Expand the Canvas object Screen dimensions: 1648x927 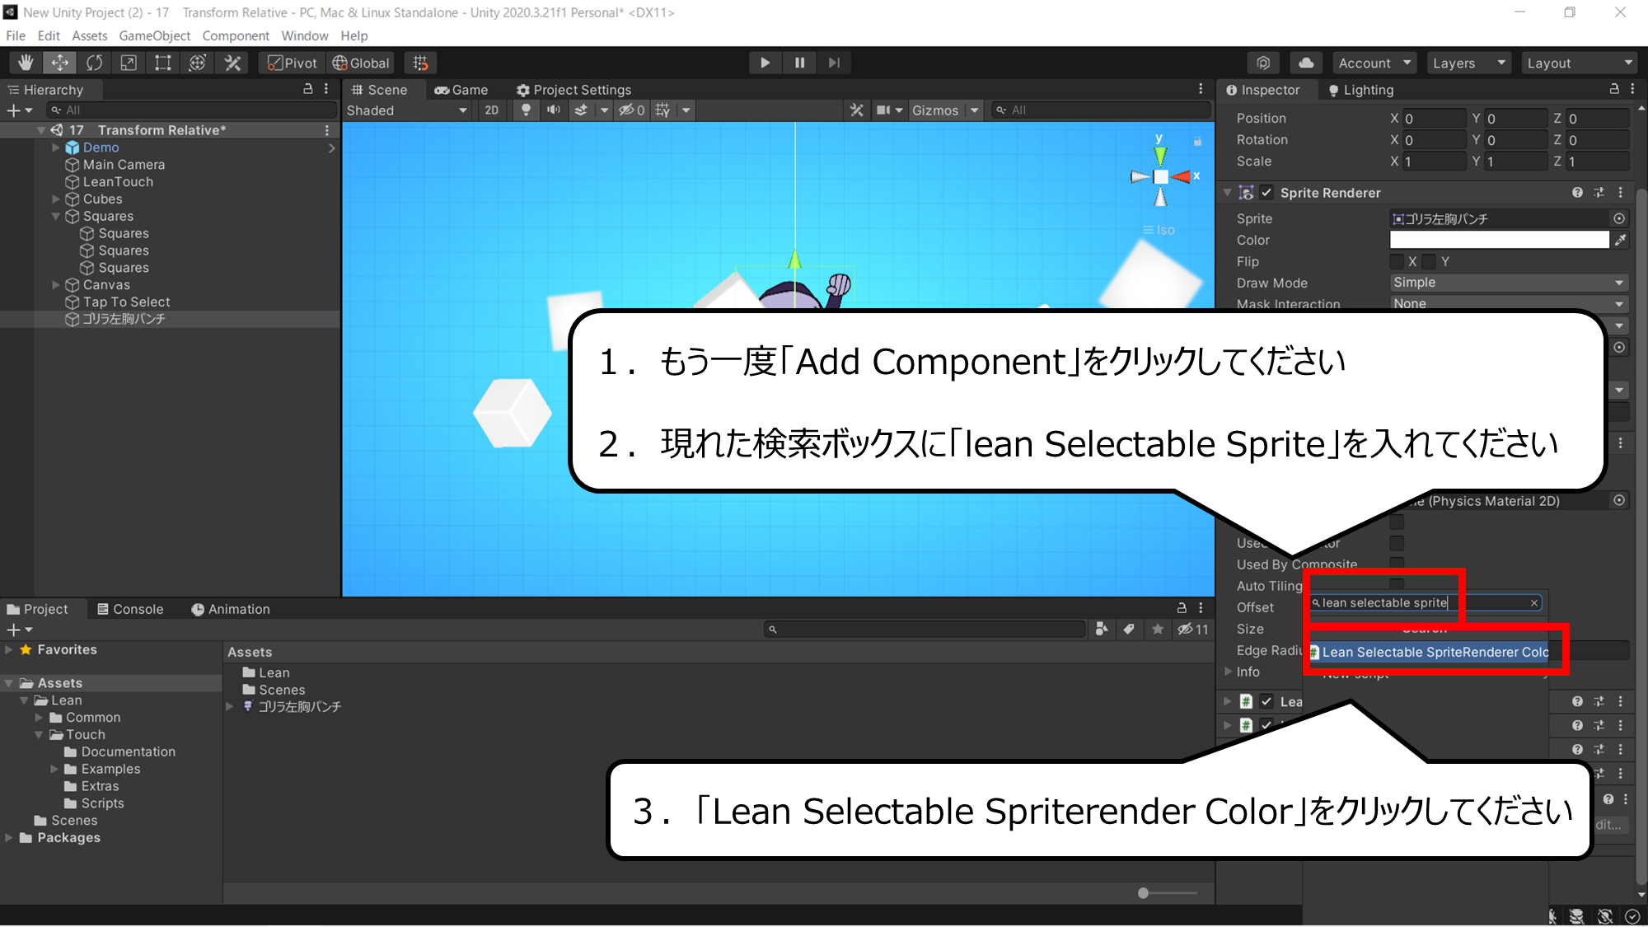(x=56, y=285)
